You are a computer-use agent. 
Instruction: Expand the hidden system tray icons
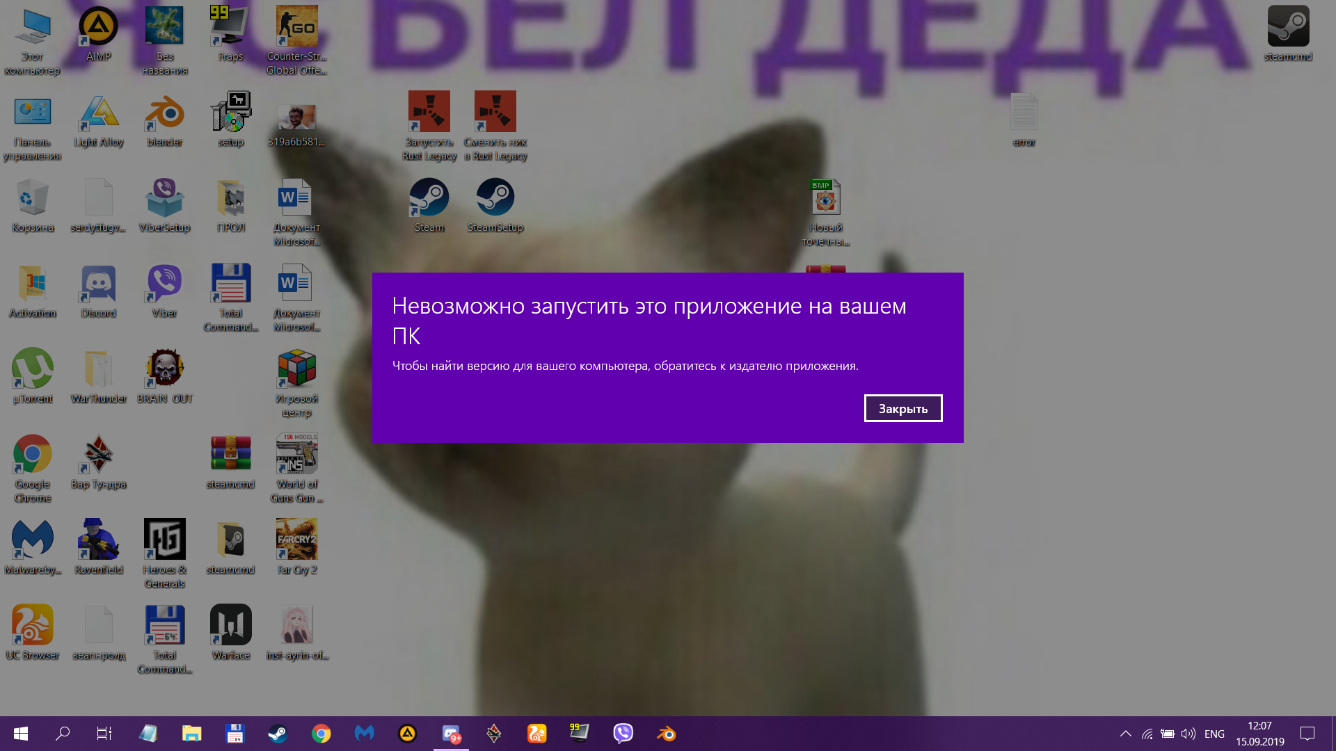(x=1125, y=734)
